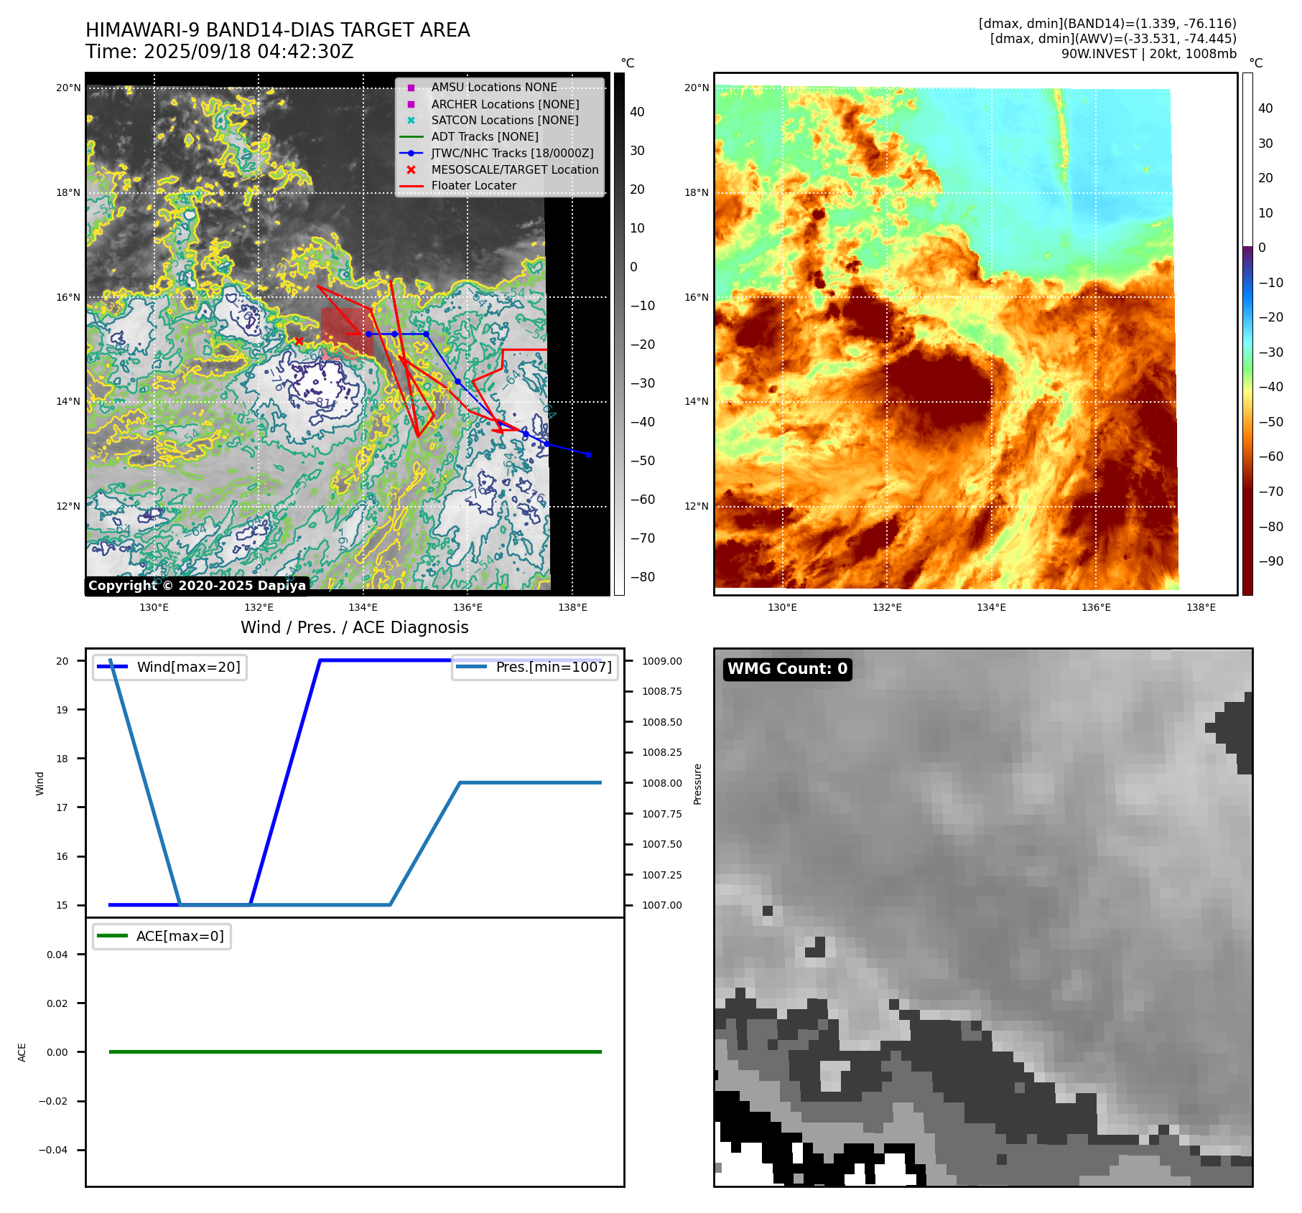This screenshot has width=1302, height=1213.
Task: Click the 'ARCHER Locations [NONE]' legend entry
Action: (505, 104)
